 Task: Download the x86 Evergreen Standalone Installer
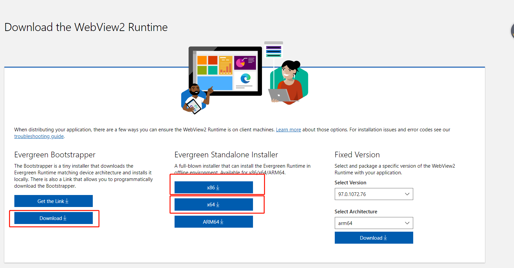click(214, 187)
